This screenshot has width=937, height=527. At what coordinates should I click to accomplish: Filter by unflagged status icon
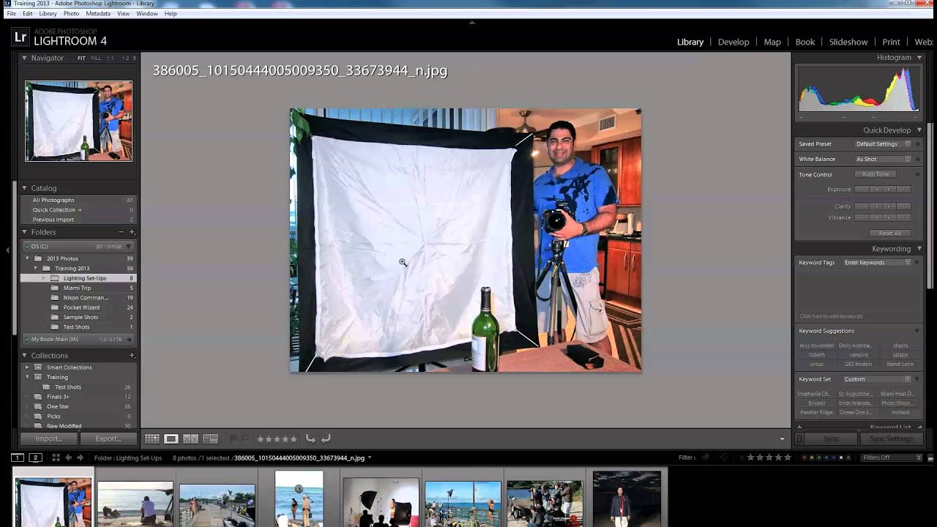tap(725, 457)
